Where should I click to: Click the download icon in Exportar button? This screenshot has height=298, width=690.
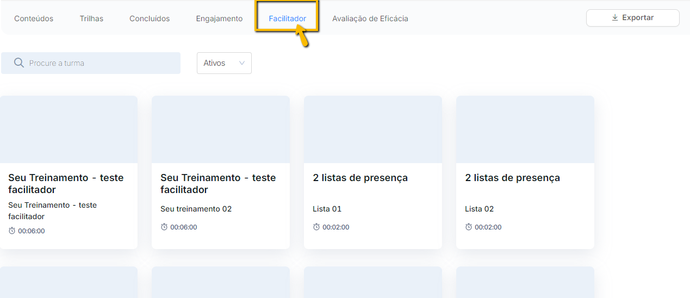[x=615, y=17]
